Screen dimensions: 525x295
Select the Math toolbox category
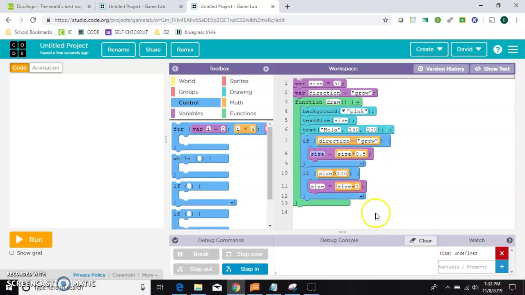point(236,102)
